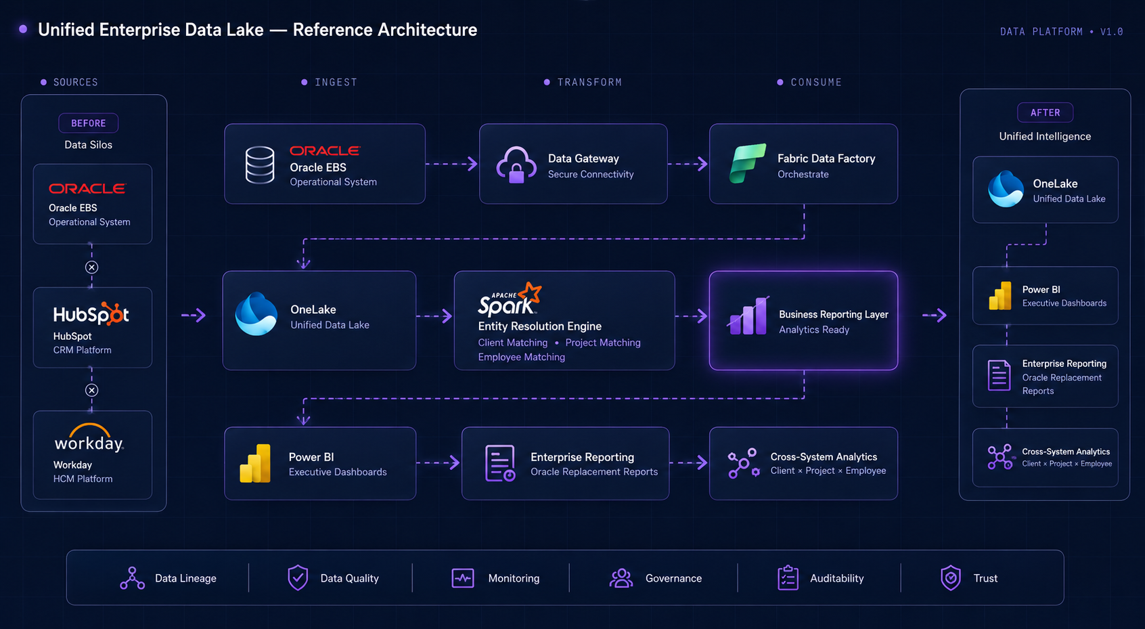Click the Workday logo with orange arc
This screenshot has width=1145, height=629.
click(x=89, y=438)
